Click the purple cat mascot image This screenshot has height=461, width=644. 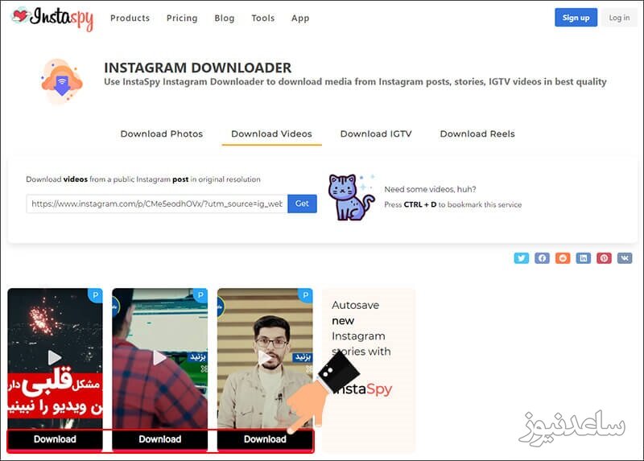(x=351, y=197)
